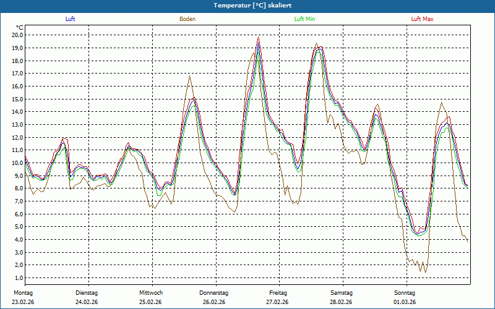Select the 'Luft Max' legend entry
The height and width of the screenshot is (309, 495).
click(x=423, y=19)
